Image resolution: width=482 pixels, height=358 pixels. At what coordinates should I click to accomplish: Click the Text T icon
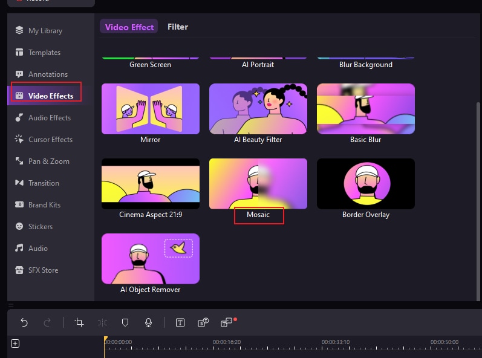coord(180,322)
